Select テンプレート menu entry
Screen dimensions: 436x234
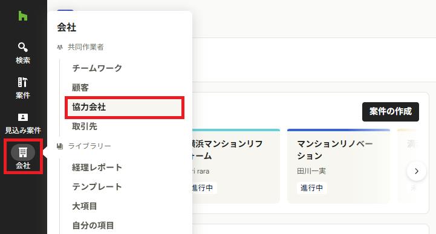click(97, 187)
